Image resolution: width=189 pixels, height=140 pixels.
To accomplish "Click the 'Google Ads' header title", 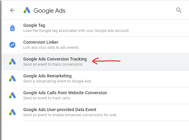I will click(49, 11).
